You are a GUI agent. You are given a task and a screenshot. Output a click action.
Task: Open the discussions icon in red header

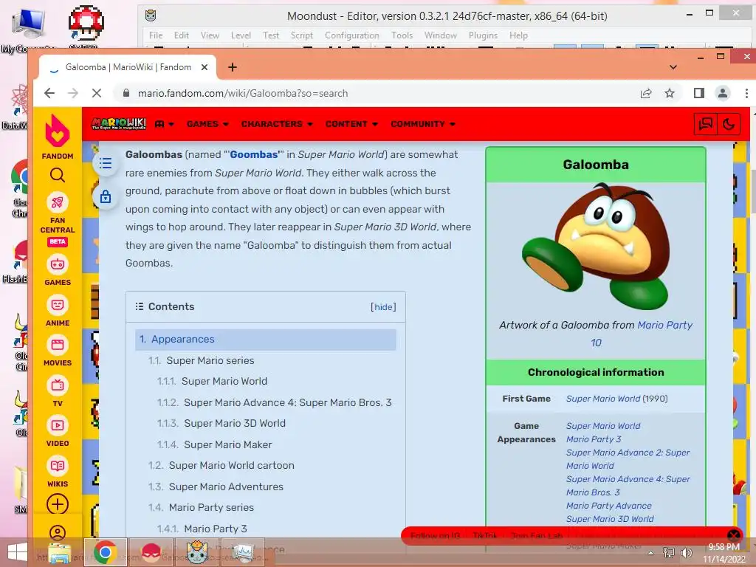705,124
